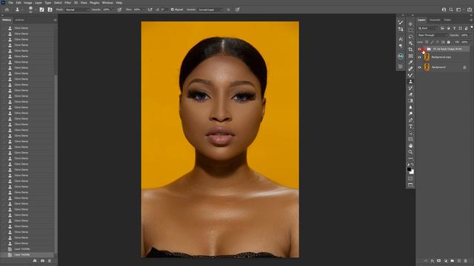Select the Eyedropper tool
This screenshot has height=266, width=474.
tap(410, 62)
